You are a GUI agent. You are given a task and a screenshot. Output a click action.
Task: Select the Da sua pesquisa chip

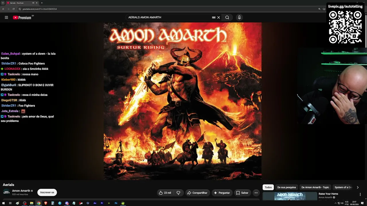[286, 187]
